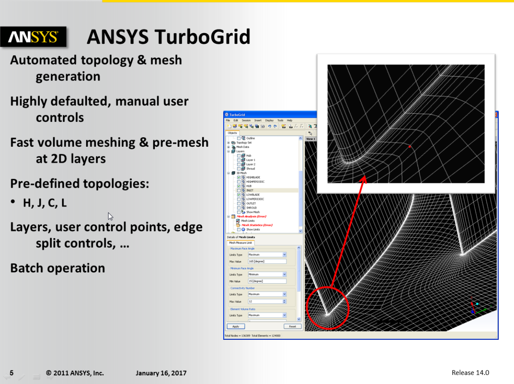Click the Mesh Limits icon in tree
Viewport: 514px width, 384px height.
point(238,221)
